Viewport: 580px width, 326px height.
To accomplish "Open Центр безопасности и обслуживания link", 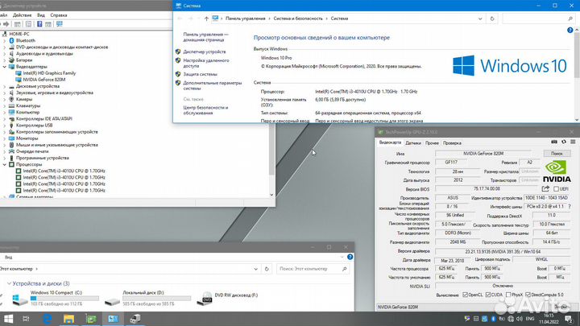I will point(205,110).
